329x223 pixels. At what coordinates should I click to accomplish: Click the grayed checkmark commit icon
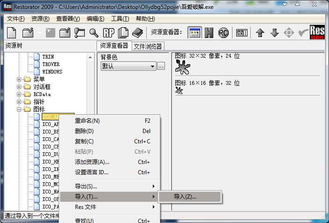point(303,33)
